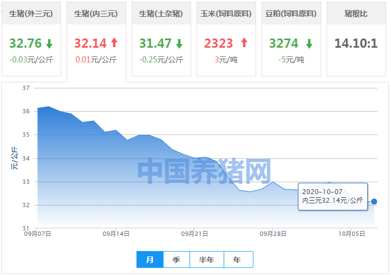Click the green down arrow beside 32.76
This screenshot has width=391, height=276.
tap(49, 43)
